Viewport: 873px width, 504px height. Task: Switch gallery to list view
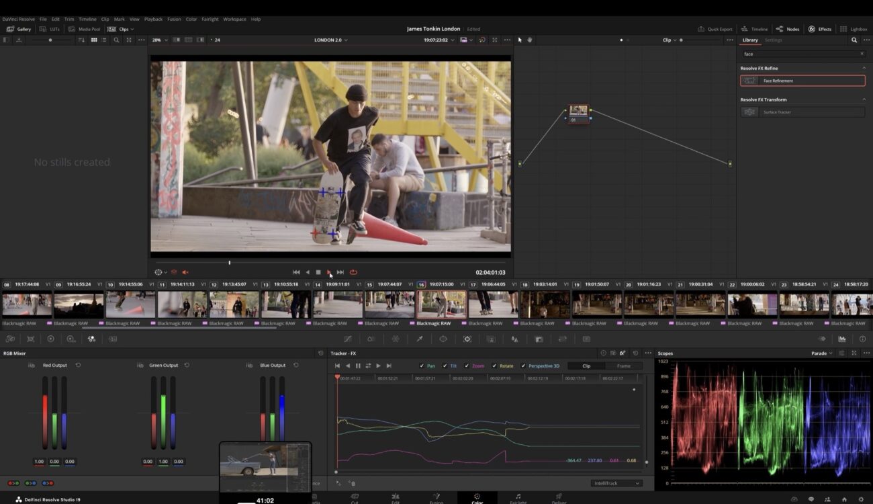click(105, 40)
